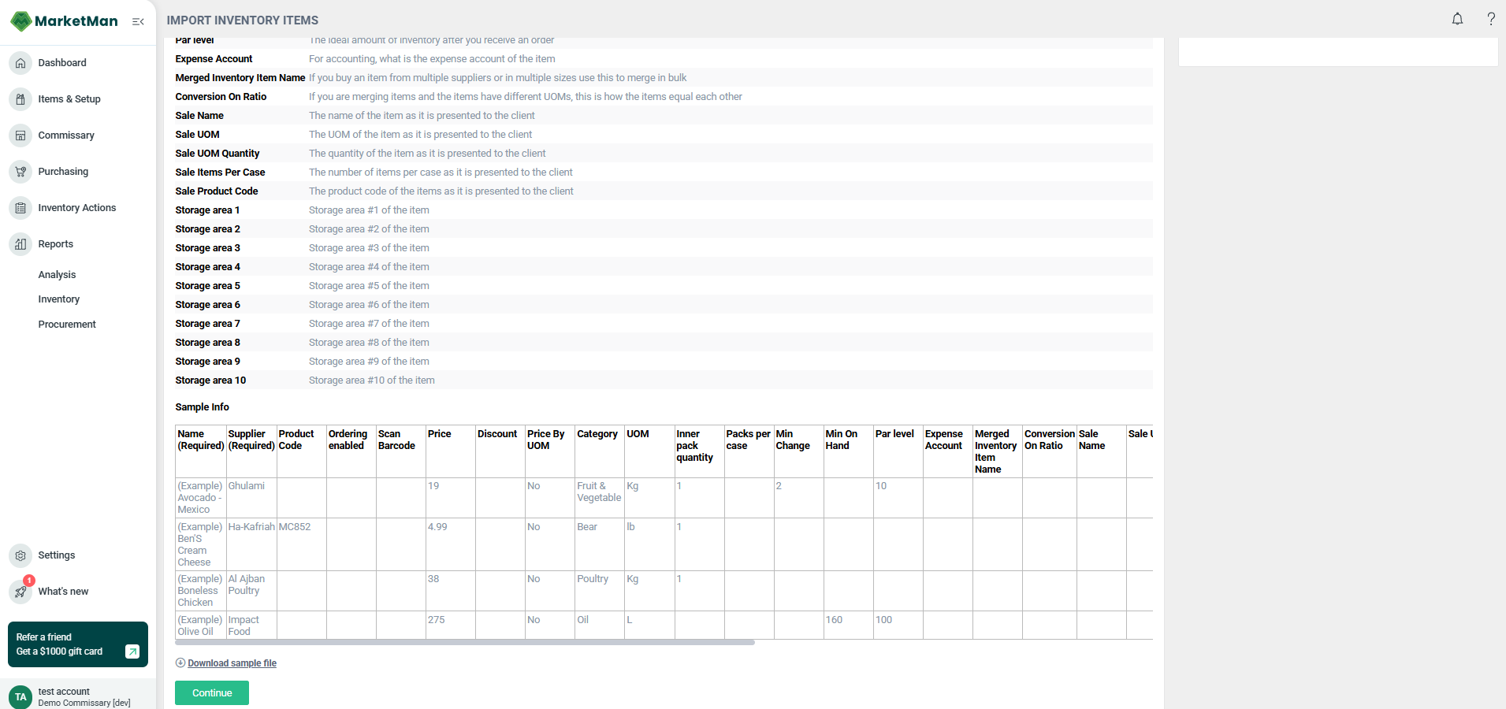Open the Download sample file link

click(232, 663)
